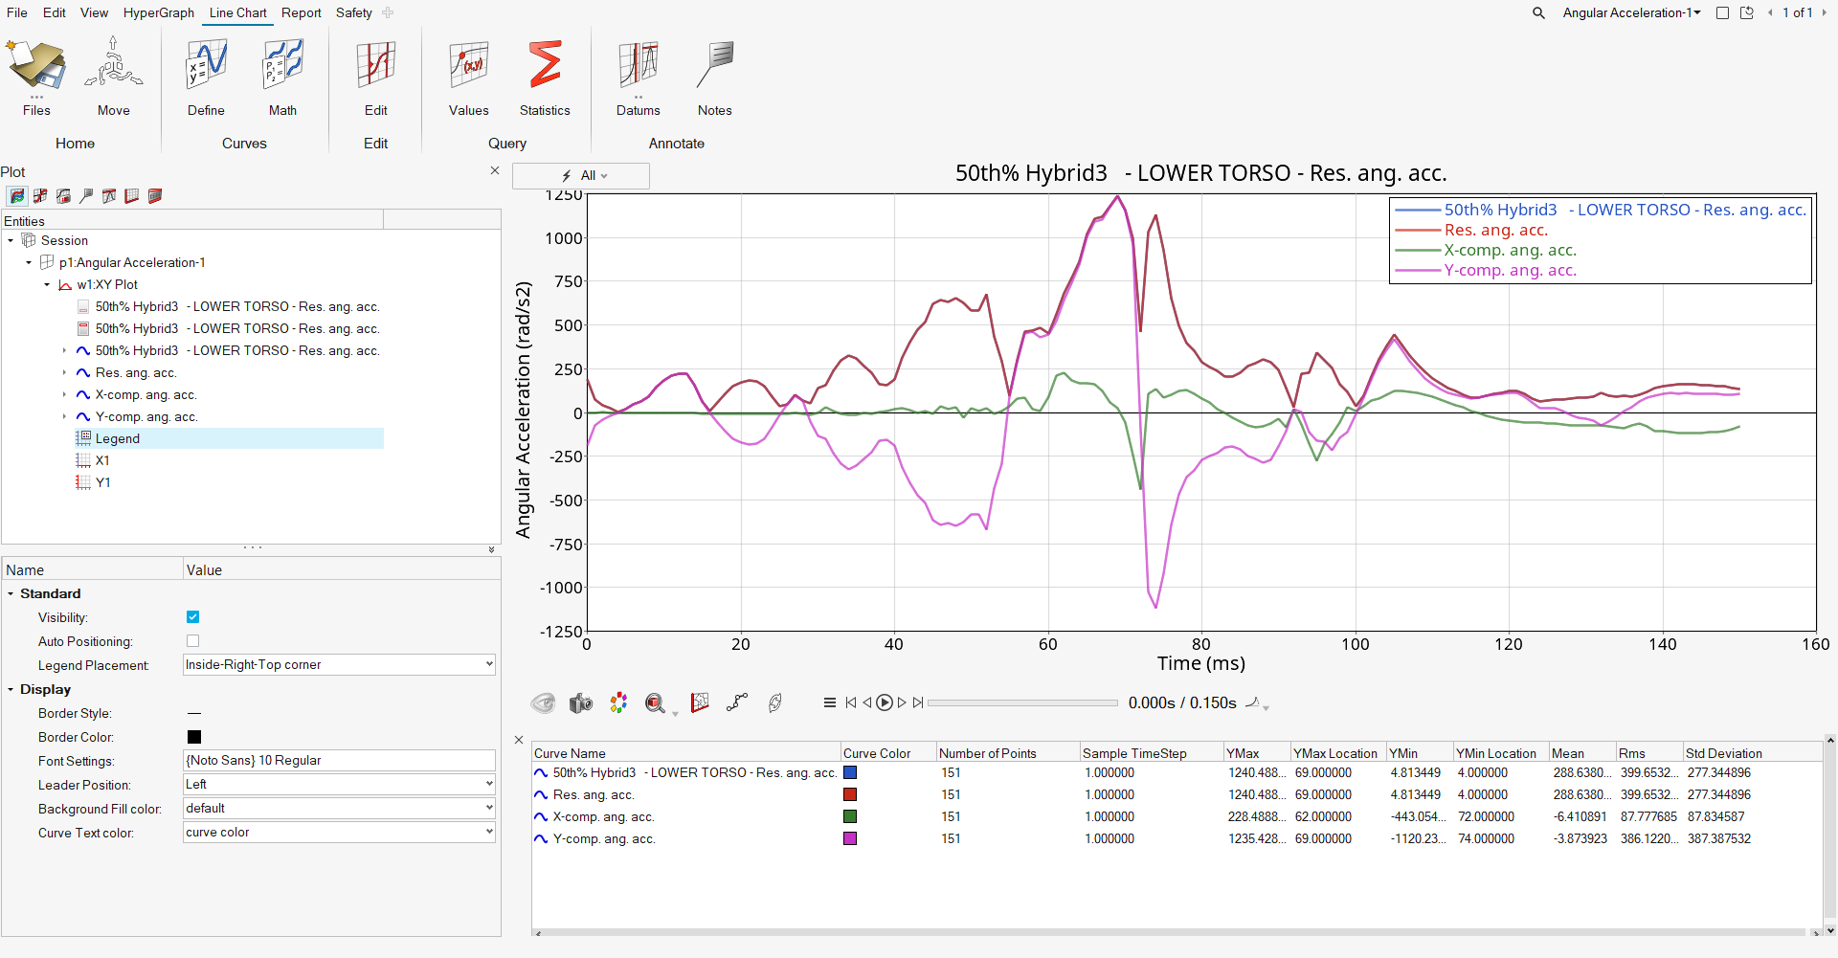Viewport: 1838px width, 958px height.
Task: Click the Define Curves icon
Action: coord(206,67)
